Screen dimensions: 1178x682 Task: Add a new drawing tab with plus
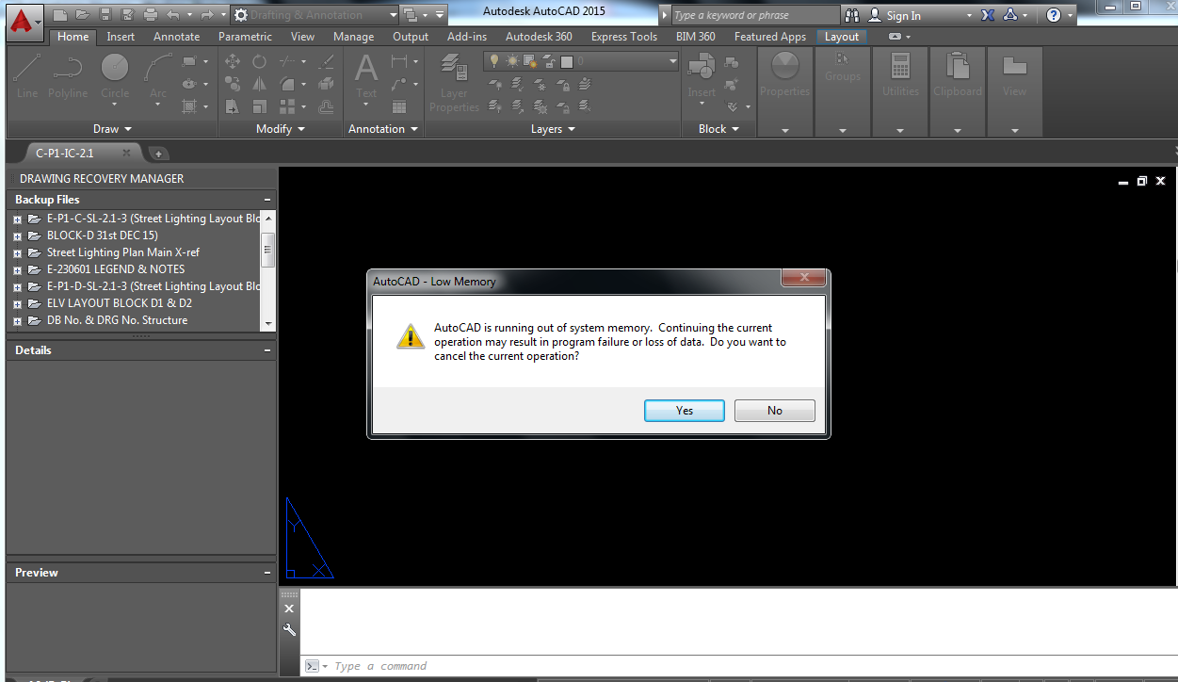[x=157, y=154]
